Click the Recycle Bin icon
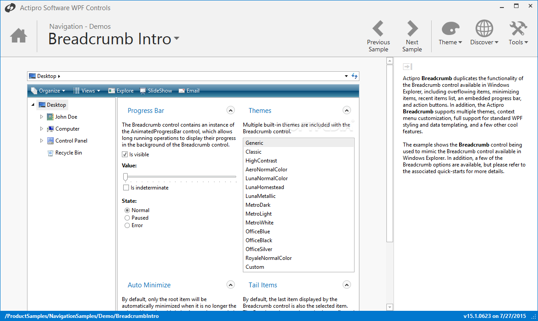This screenshot has width=538, height=321. pos(50,153)
